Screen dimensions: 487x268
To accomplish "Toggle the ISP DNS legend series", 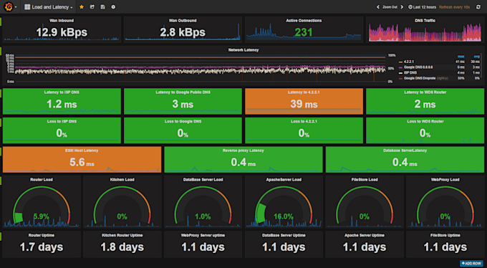I will [410, 73].
